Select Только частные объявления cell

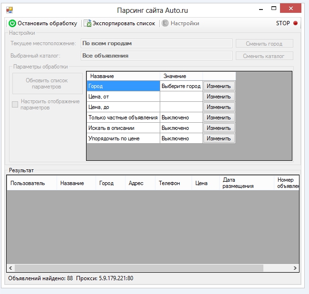point(124,118)
